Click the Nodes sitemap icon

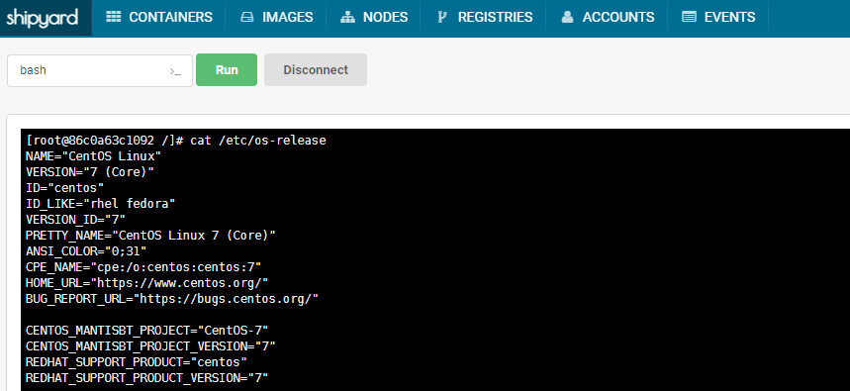[x=347, y=18]
